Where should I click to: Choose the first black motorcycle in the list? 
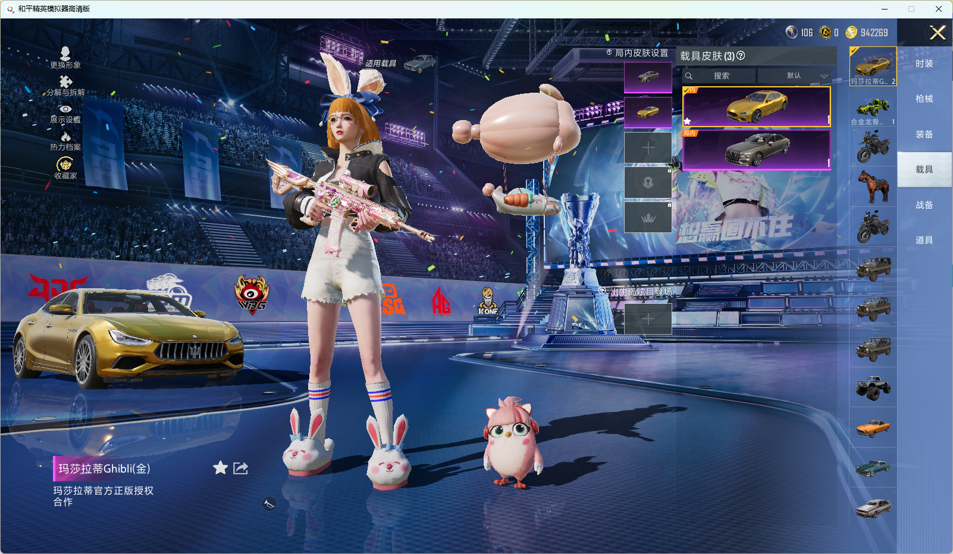click(x=873, y=147)
